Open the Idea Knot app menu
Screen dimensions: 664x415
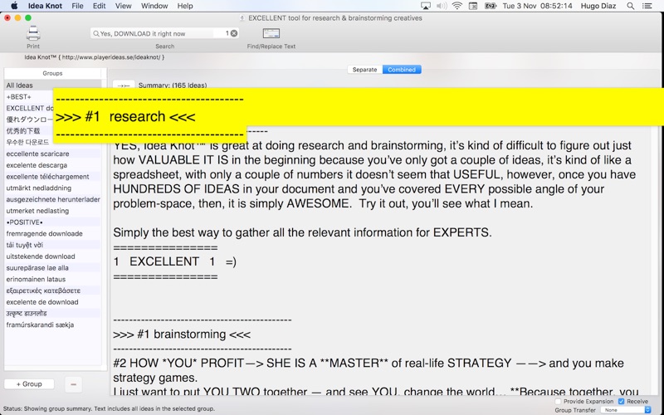point(45,6)
